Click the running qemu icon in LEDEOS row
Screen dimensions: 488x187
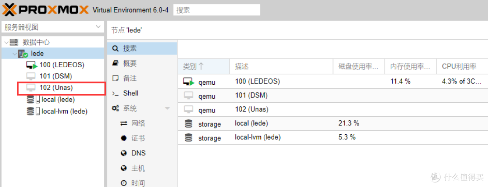point(189,82)
